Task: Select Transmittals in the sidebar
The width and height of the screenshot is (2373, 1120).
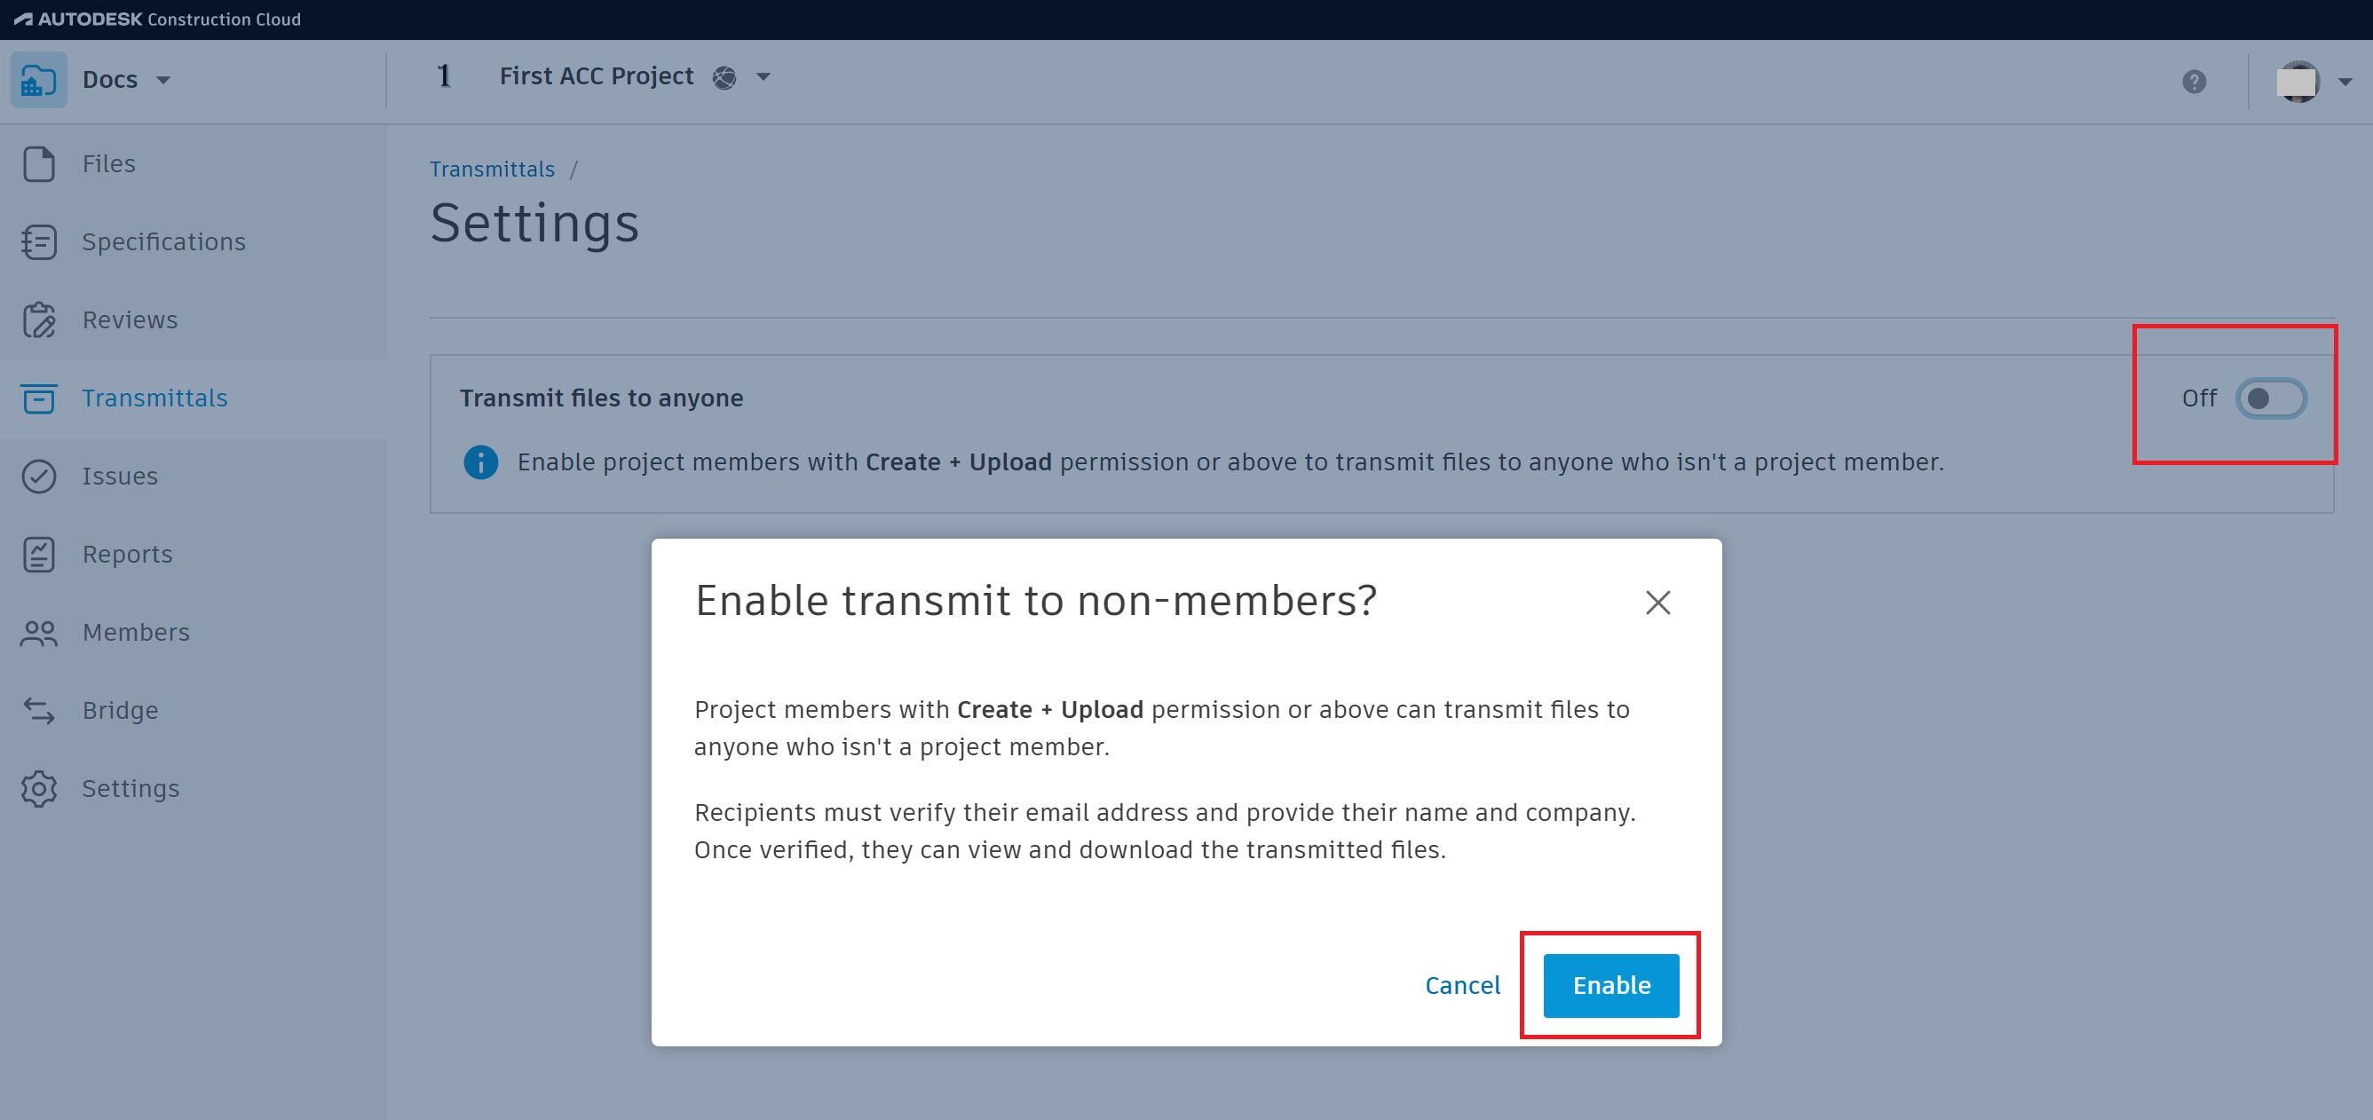Action: [154, 398]
